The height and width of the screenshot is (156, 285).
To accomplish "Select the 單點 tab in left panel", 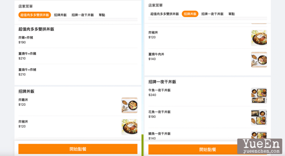I will click(x=102, y=15).
